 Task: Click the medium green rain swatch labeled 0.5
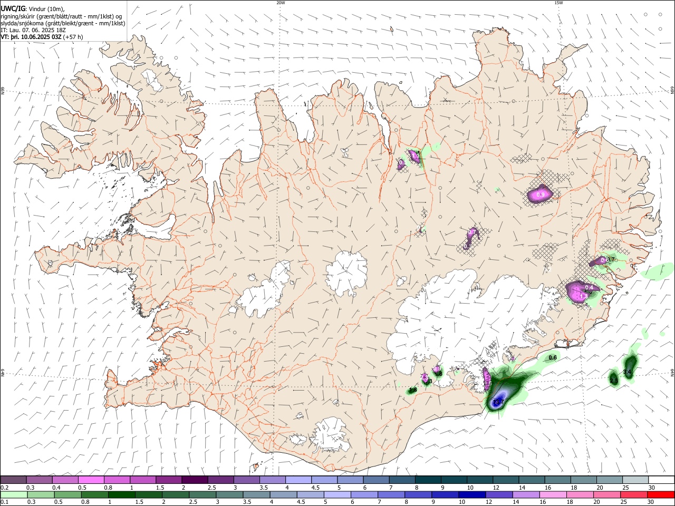click(x=67, y=494)
